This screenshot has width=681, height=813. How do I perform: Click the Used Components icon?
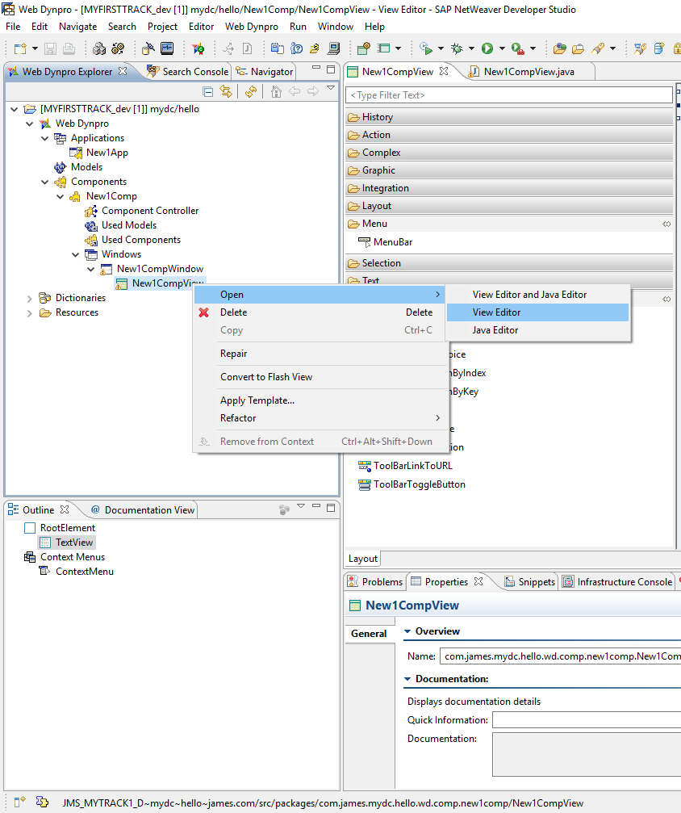tap(90, 240)
